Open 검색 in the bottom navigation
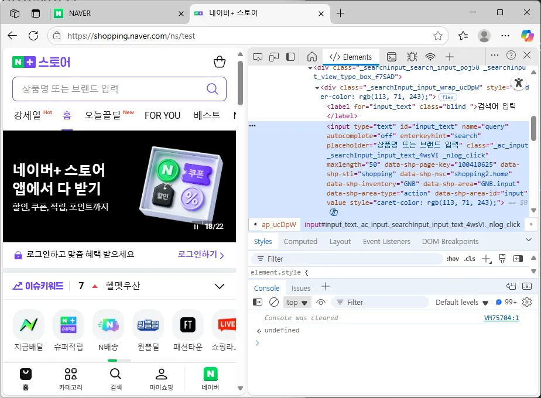This screenshot has height=398, width=541. [116, 379]
